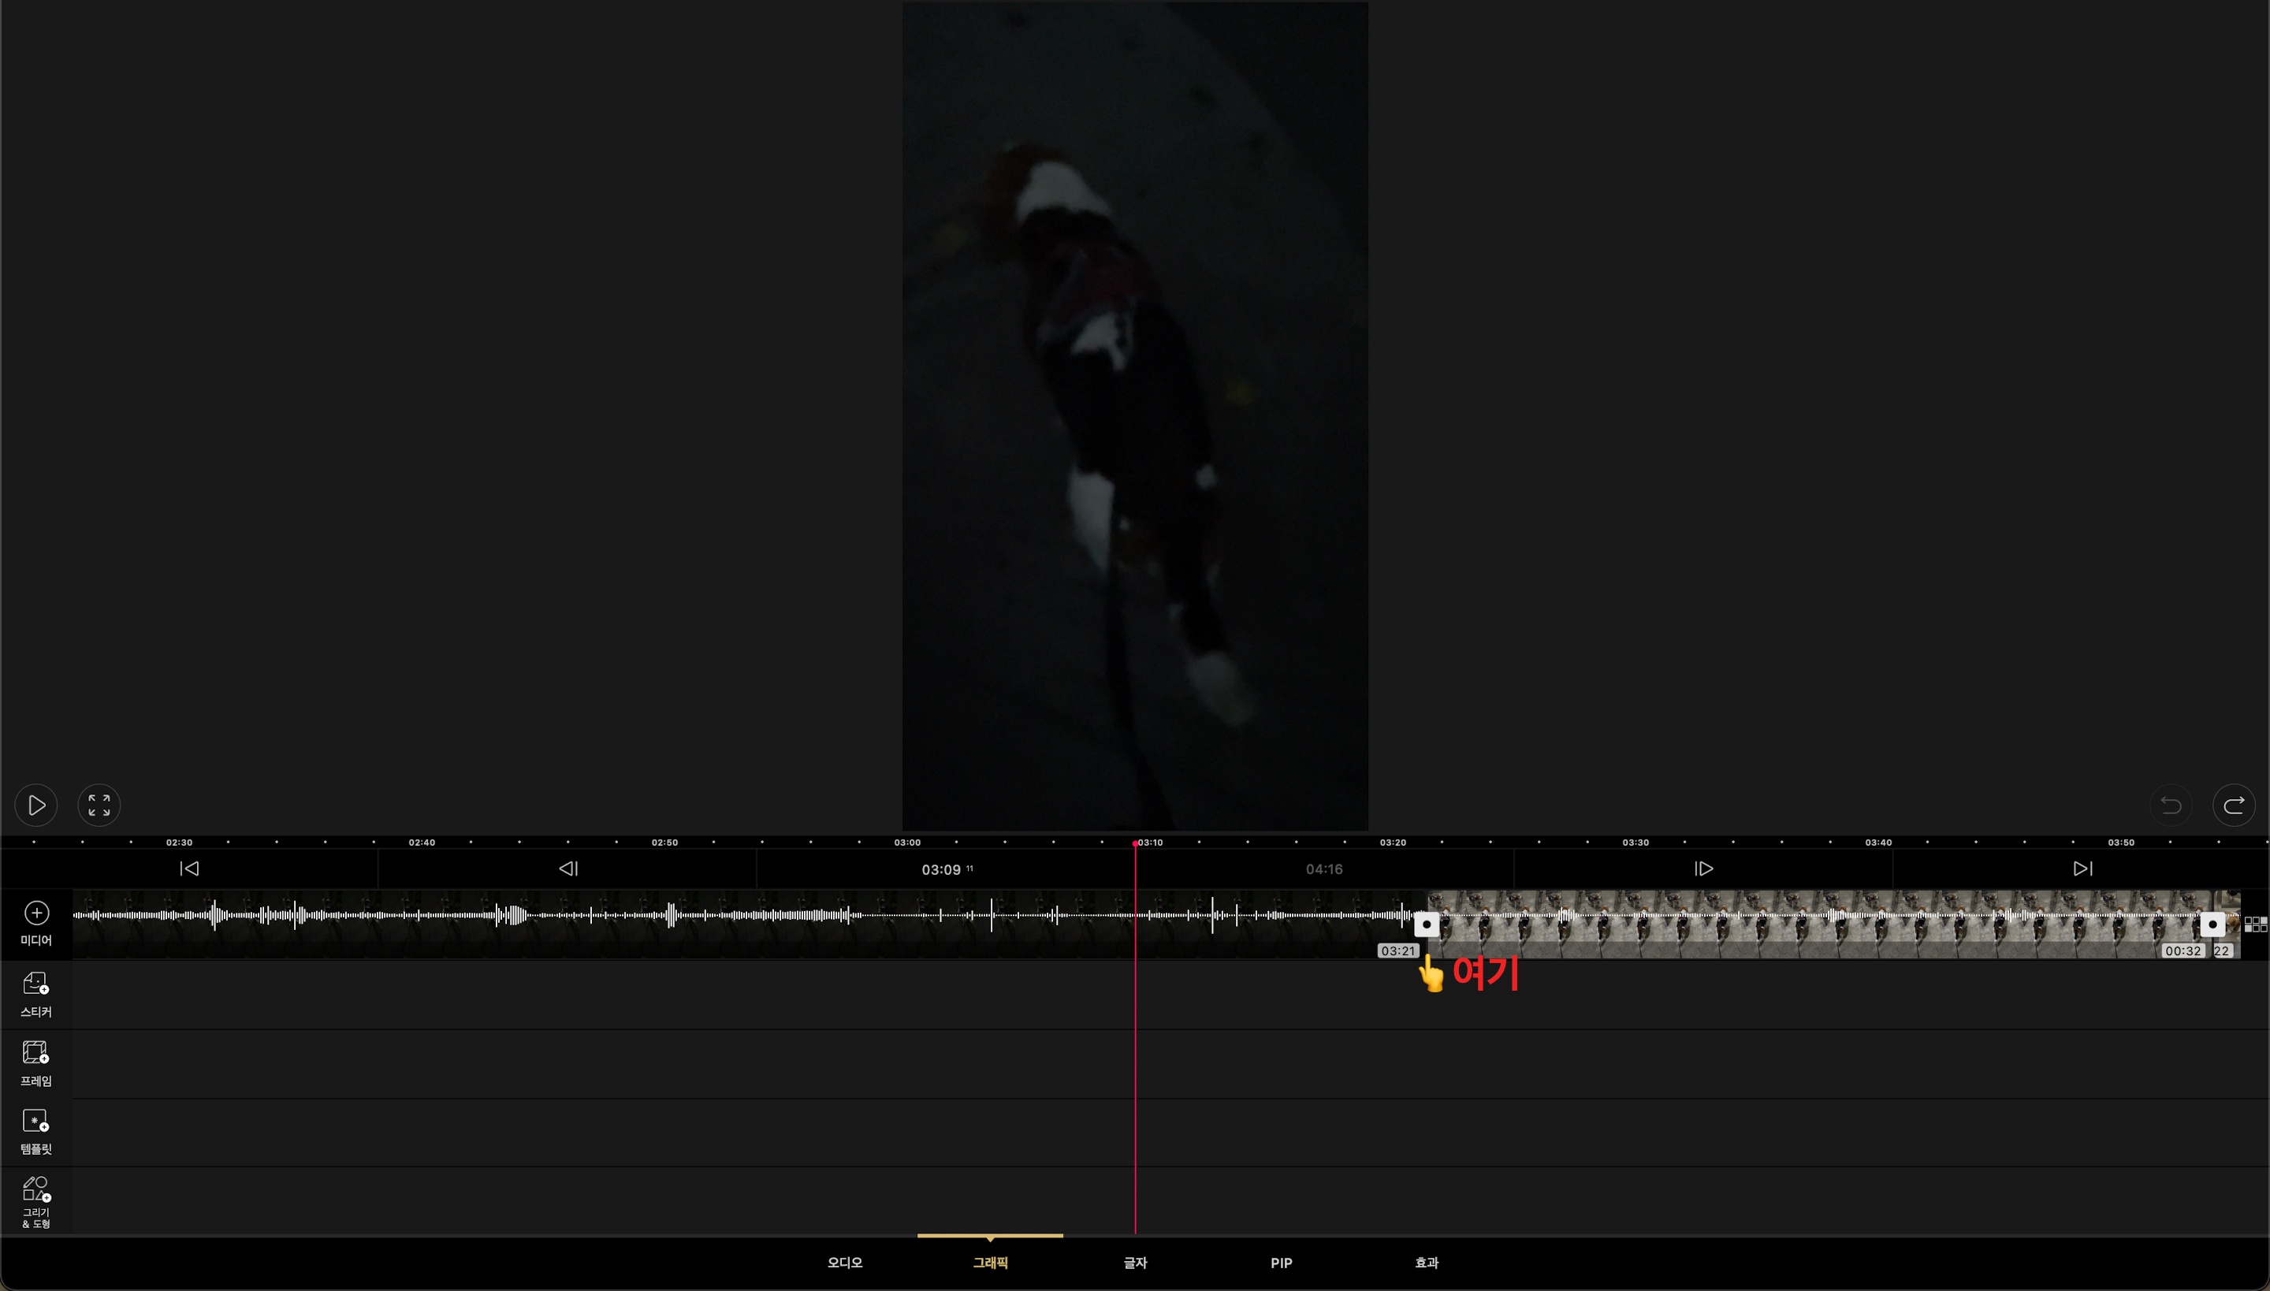Jump to end of timeline
Image resolution: width=2270 pixels, height=1291 pixels.
(x=2082, y=869)
